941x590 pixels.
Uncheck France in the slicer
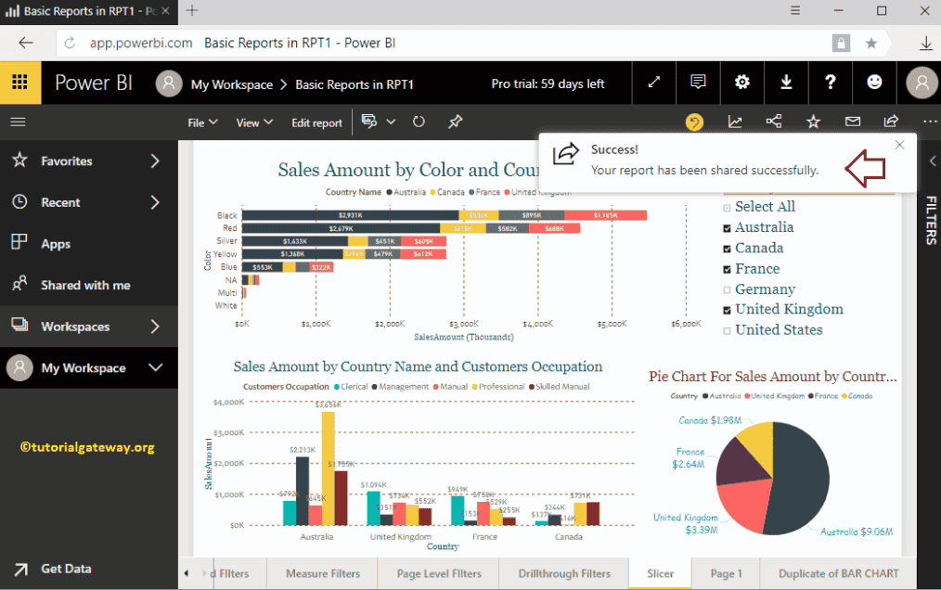point(727,270)
